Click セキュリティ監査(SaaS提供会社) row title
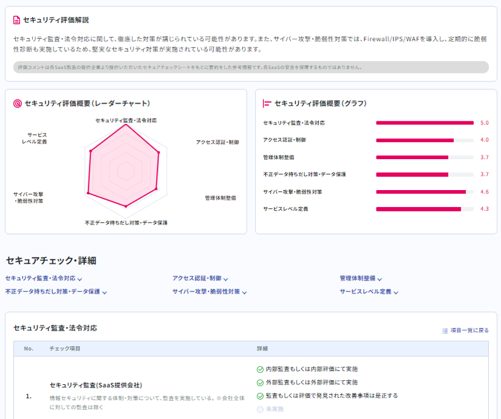Screen dimensions: 501x419 pos(95,385)
